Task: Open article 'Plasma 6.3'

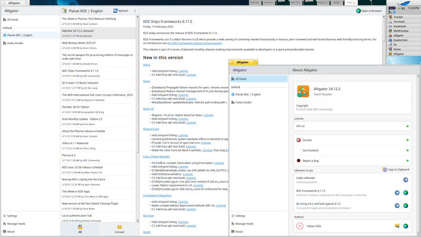Action: point(98,158)
